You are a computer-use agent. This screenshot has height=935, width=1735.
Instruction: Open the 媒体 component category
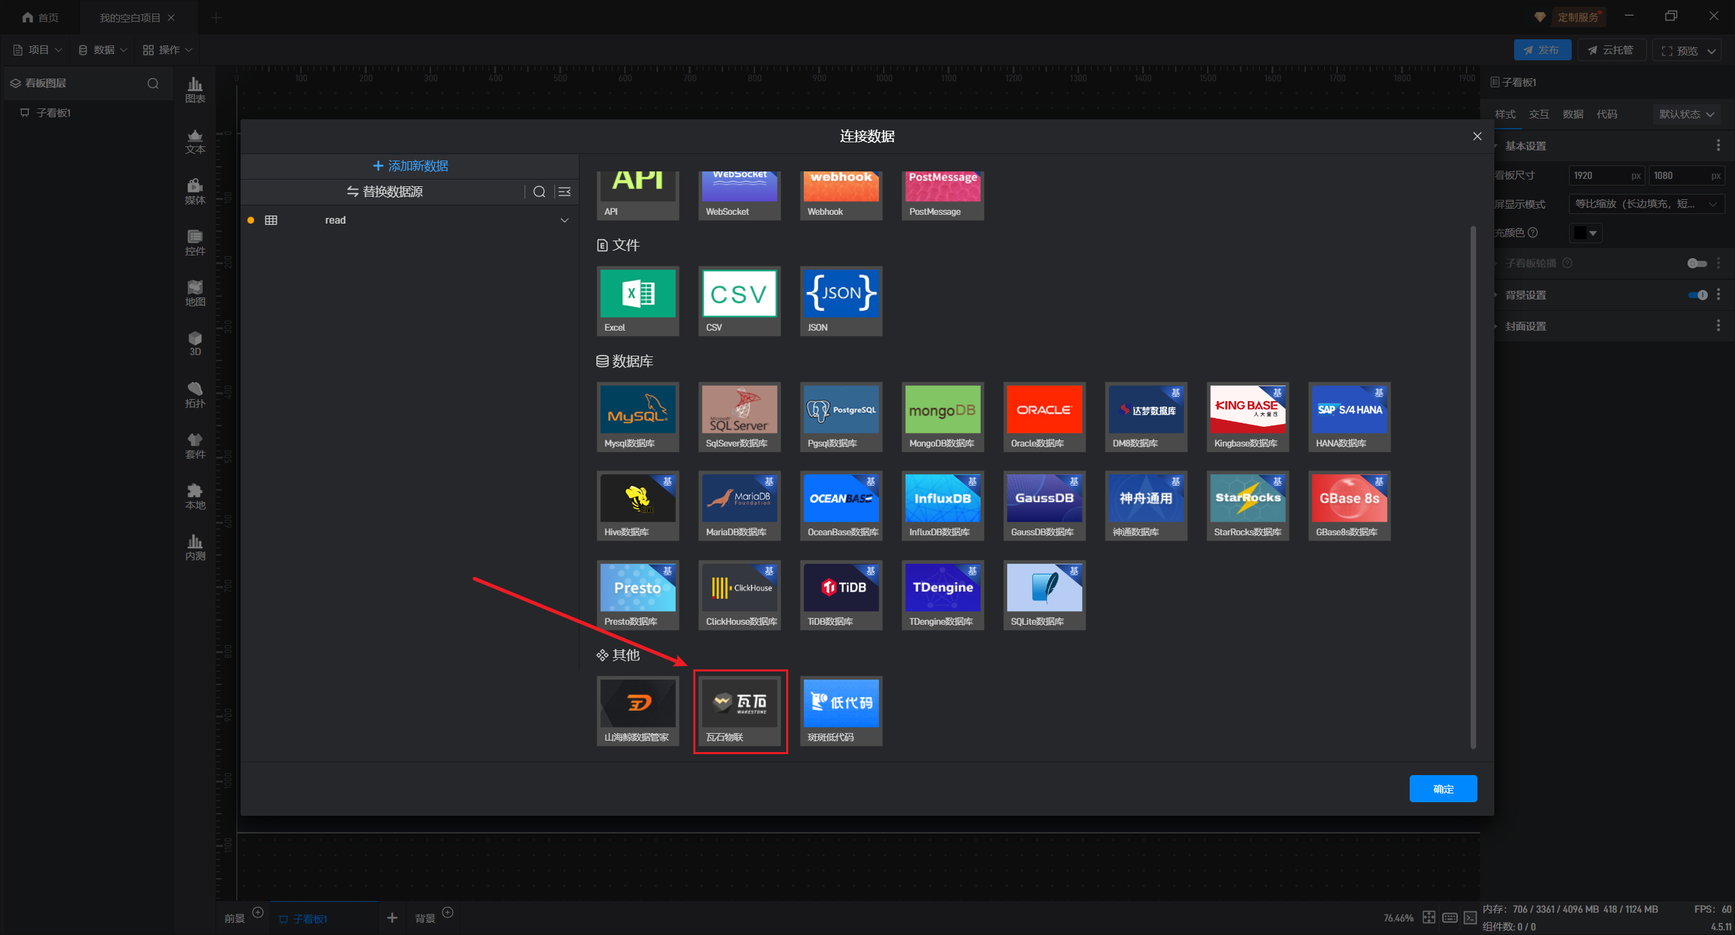pyautogui.click(x=195, y=191)
